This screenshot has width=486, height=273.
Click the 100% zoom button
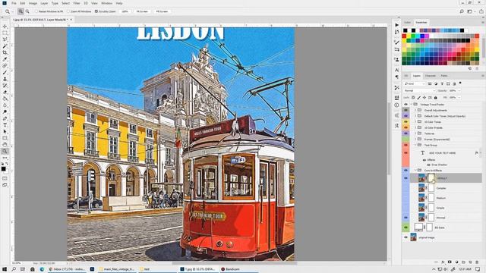pos(125,11)
